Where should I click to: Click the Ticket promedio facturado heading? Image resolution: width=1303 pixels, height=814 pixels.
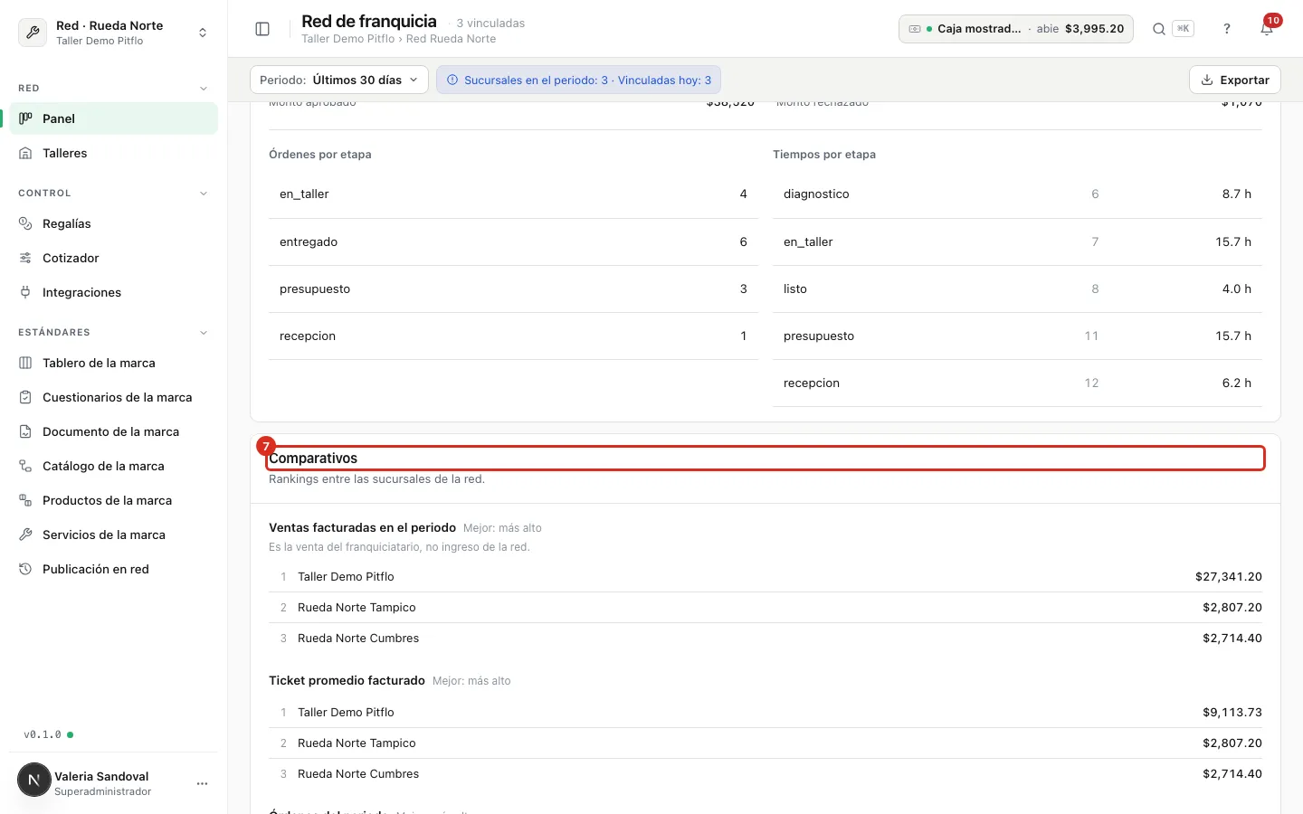click(x=347, y=680)
